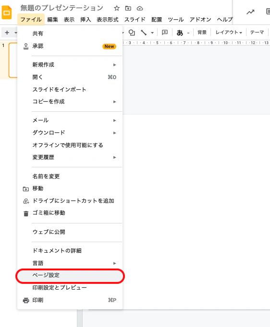The image size is (270, 327).
Task: Choose スライドをインポート
Action: tap(70, 90)
